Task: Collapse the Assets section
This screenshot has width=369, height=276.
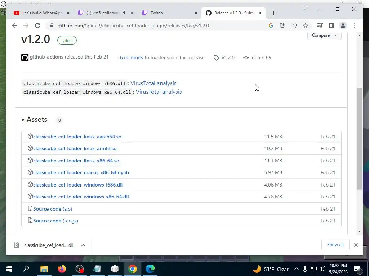Action: pos(34,120)
